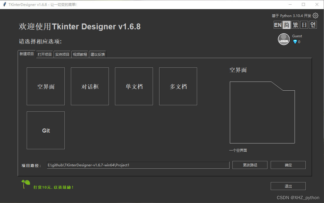This screenshot has height=203, width=324.
Task: Open the 建议反馈 tab
Action: pyautogui.click(x=98, y=54)
